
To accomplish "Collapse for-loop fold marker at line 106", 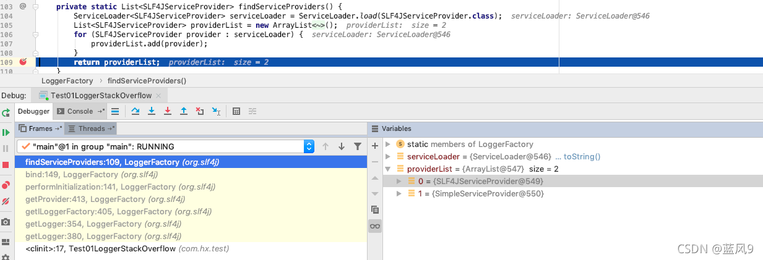I will [37, 34].
